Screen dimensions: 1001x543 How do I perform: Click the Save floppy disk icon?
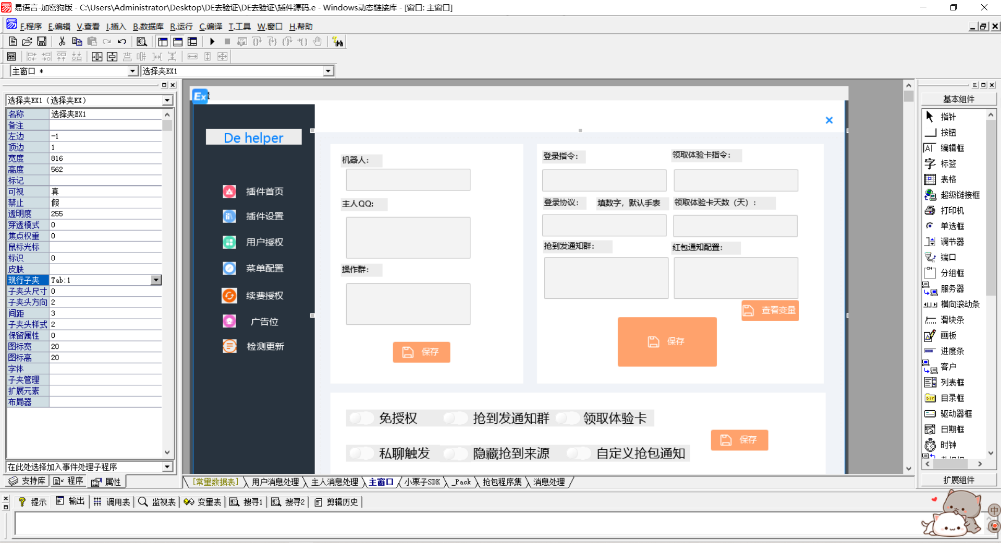pyautogui.click(x=42, y=42)
